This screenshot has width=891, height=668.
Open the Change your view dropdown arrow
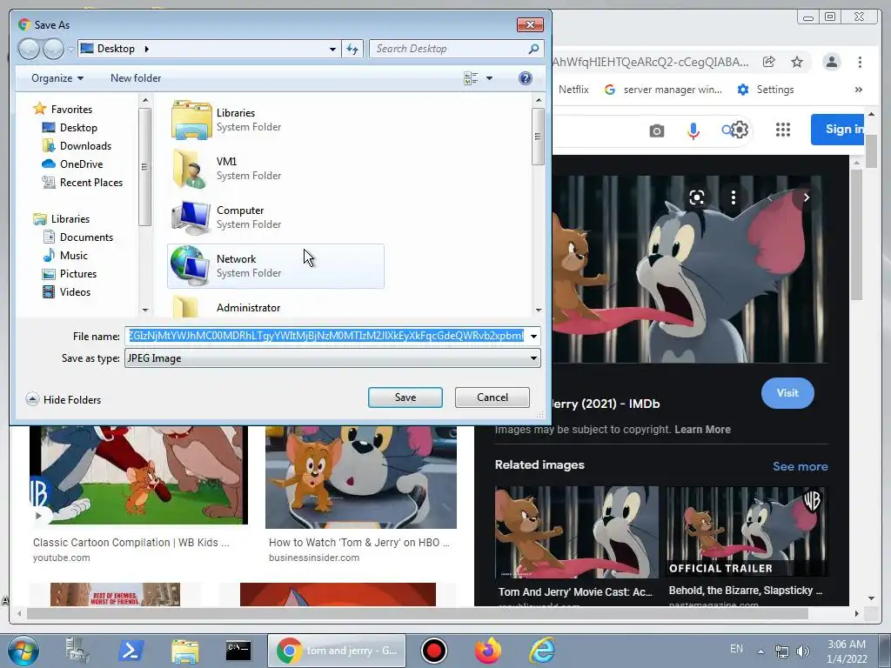point(489,78)
